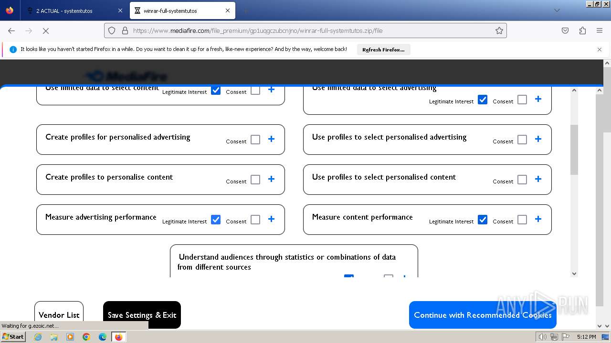Stop page loading with the X button
The width and height of the screenshot is (611, 343).
point(46,30)
